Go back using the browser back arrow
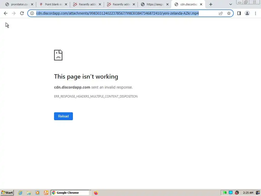 pos(6,13)
